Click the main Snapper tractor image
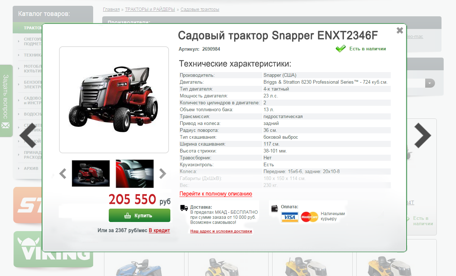Screen dimensions: 456x276 coord(114,100)
